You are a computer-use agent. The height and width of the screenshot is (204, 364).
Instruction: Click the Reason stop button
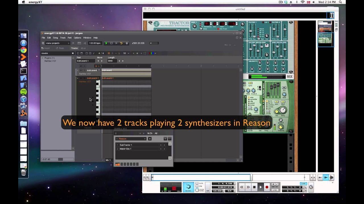click(254, 187)
